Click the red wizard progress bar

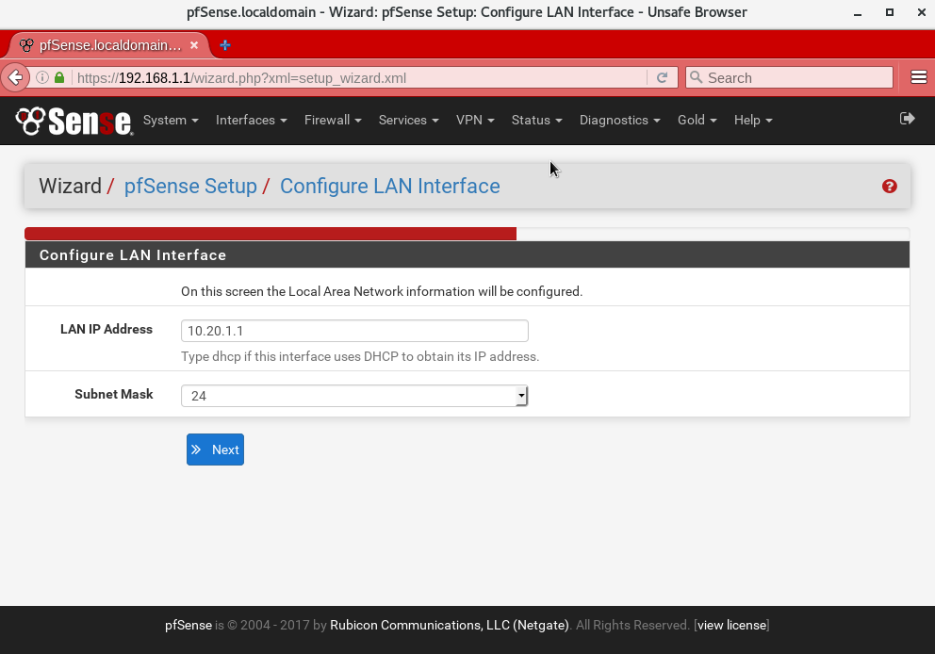pyautogui.click(x=271, y=234)
